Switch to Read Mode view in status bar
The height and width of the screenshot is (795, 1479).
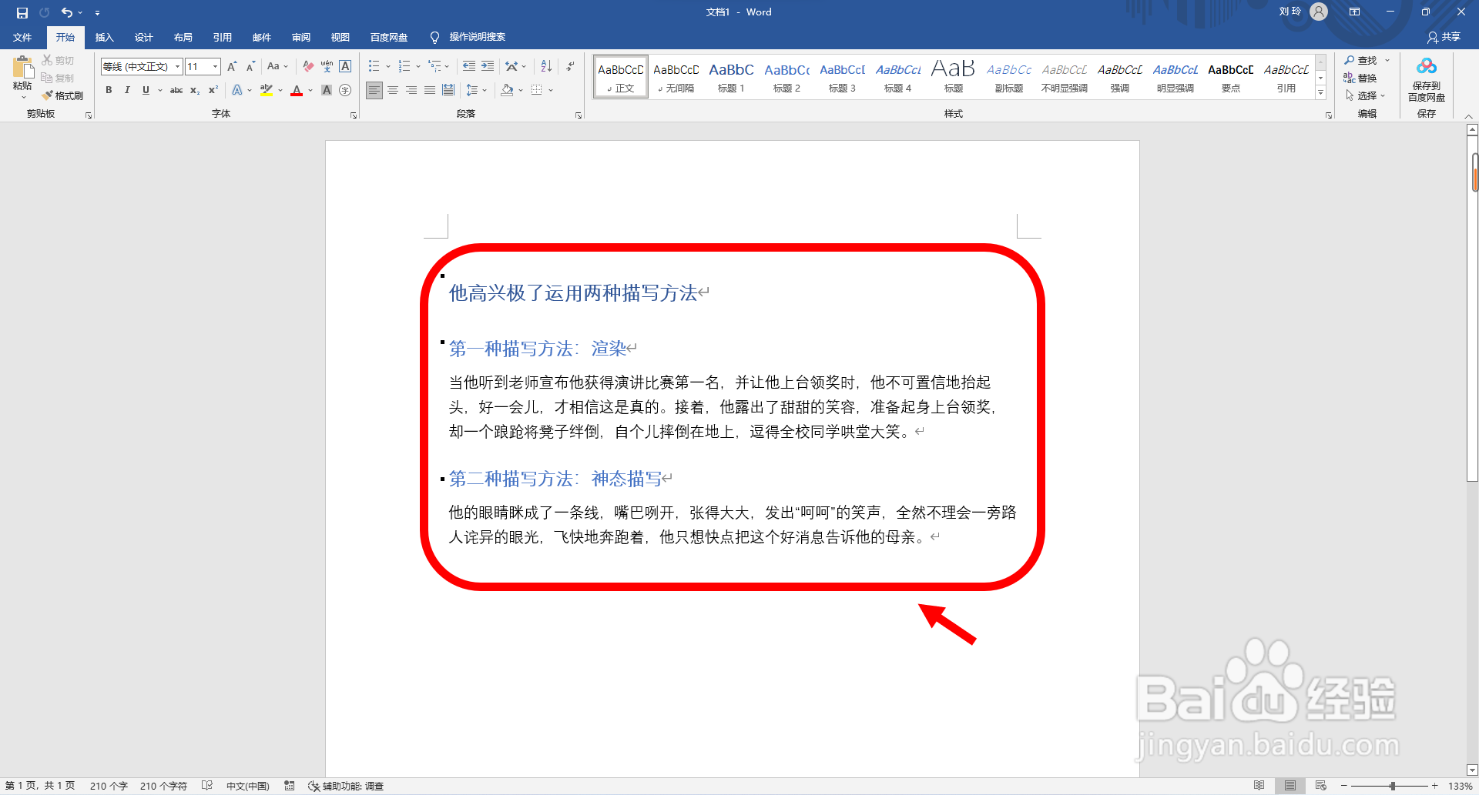pos(1259,786)
